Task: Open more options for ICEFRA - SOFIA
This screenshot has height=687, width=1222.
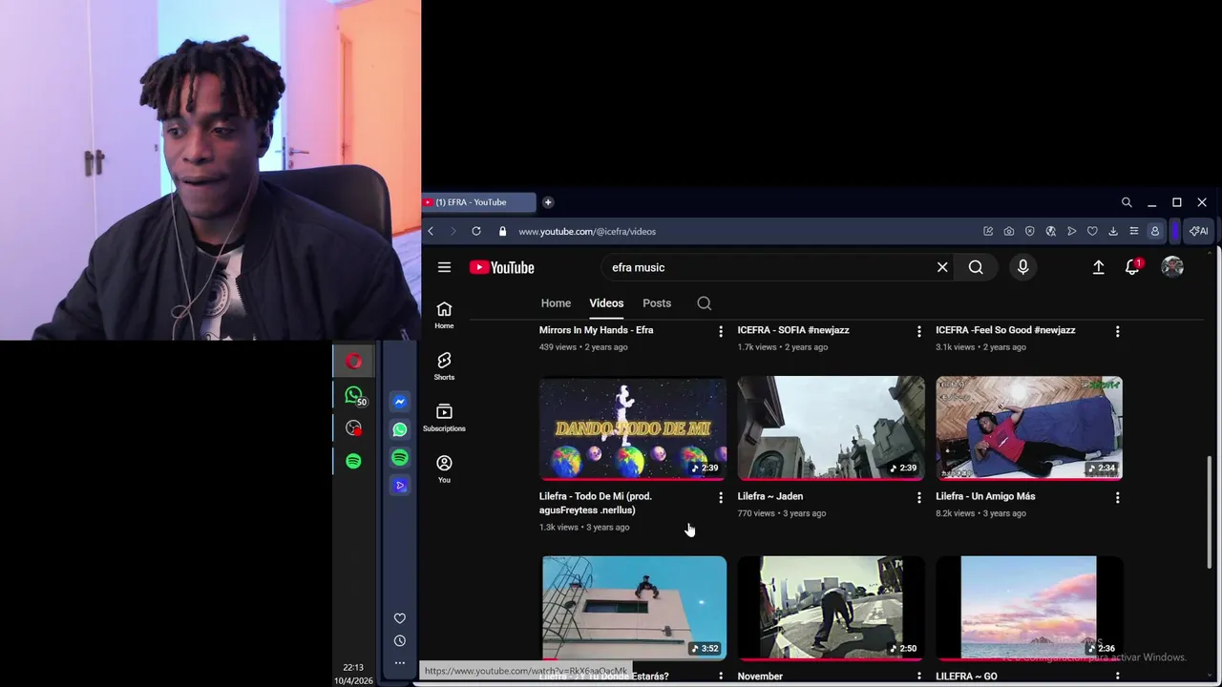Action: click(919, 331)
